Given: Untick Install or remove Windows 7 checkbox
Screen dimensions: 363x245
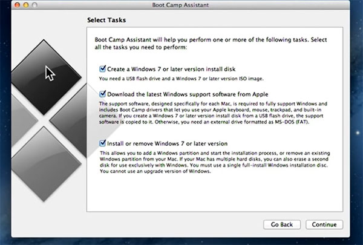Looking at the screenshot, I should [102, 143].
